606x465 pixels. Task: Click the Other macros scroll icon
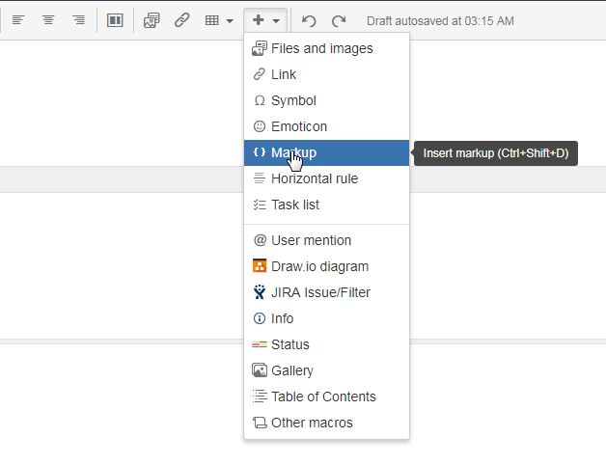tap(260, 423)
